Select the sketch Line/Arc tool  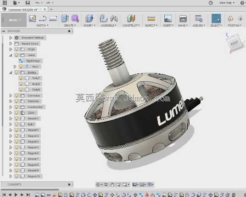click(43, 18)
